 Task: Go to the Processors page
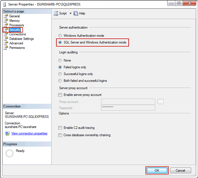16,25
